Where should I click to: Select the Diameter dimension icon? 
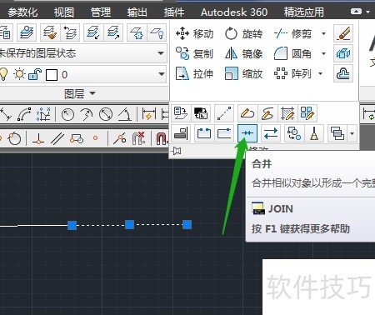click(x=106, y=114)
